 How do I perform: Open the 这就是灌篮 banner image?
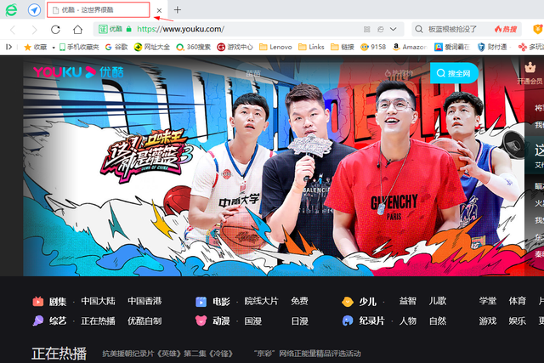coord(274,166)
